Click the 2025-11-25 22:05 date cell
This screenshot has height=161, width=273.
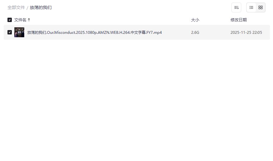click(246, 33)
